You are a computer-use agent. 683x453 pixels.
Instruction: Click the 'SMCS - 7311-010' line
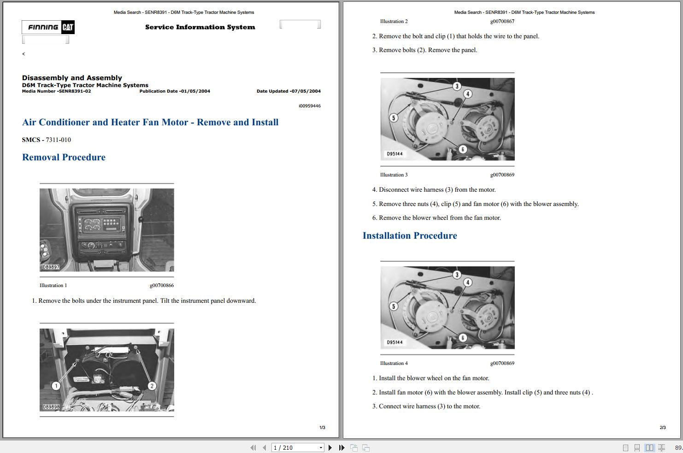pos(47,140)
